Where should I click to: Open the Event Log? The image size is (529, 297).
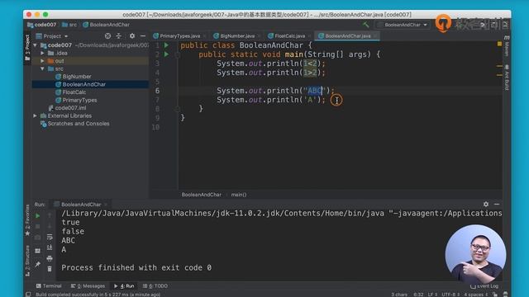point(484,286)
